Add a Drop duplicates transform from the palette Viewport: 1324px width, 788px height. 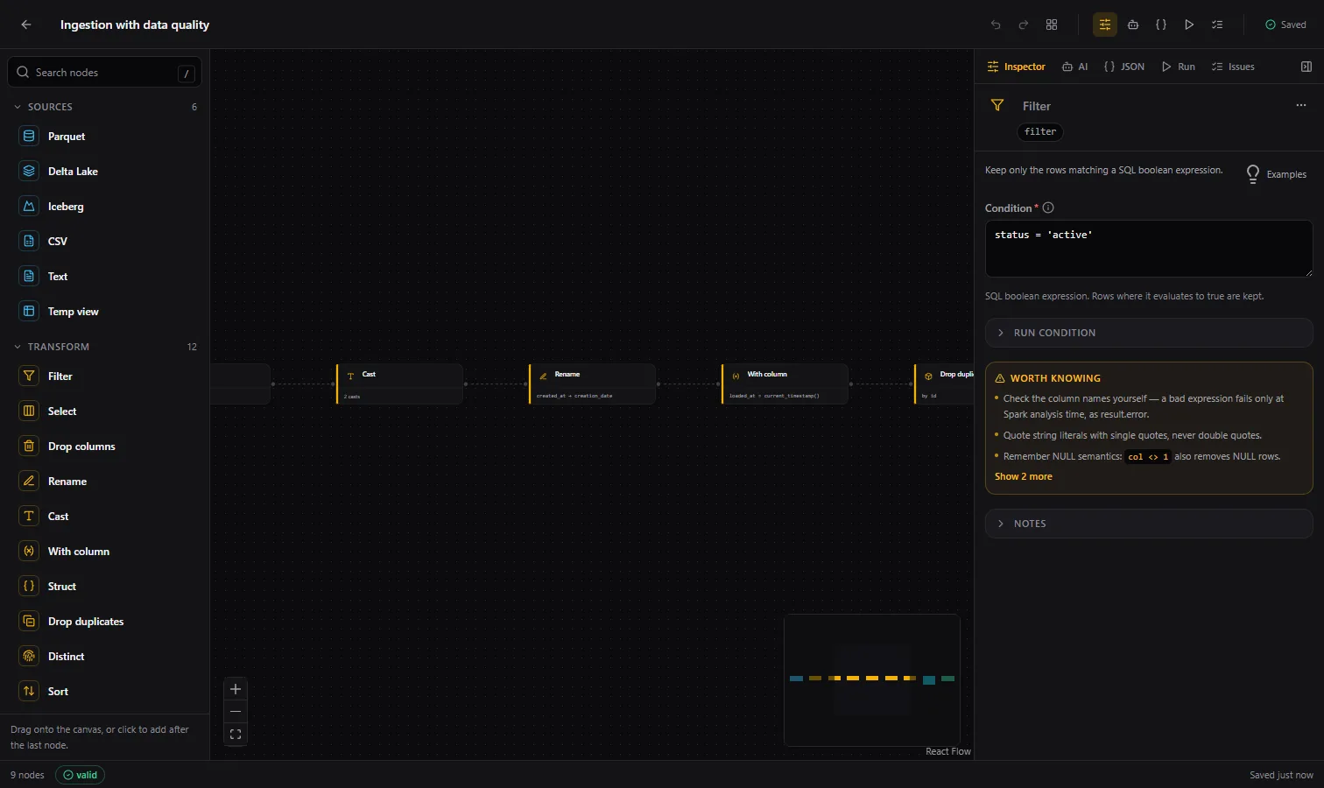pos(105,622)
